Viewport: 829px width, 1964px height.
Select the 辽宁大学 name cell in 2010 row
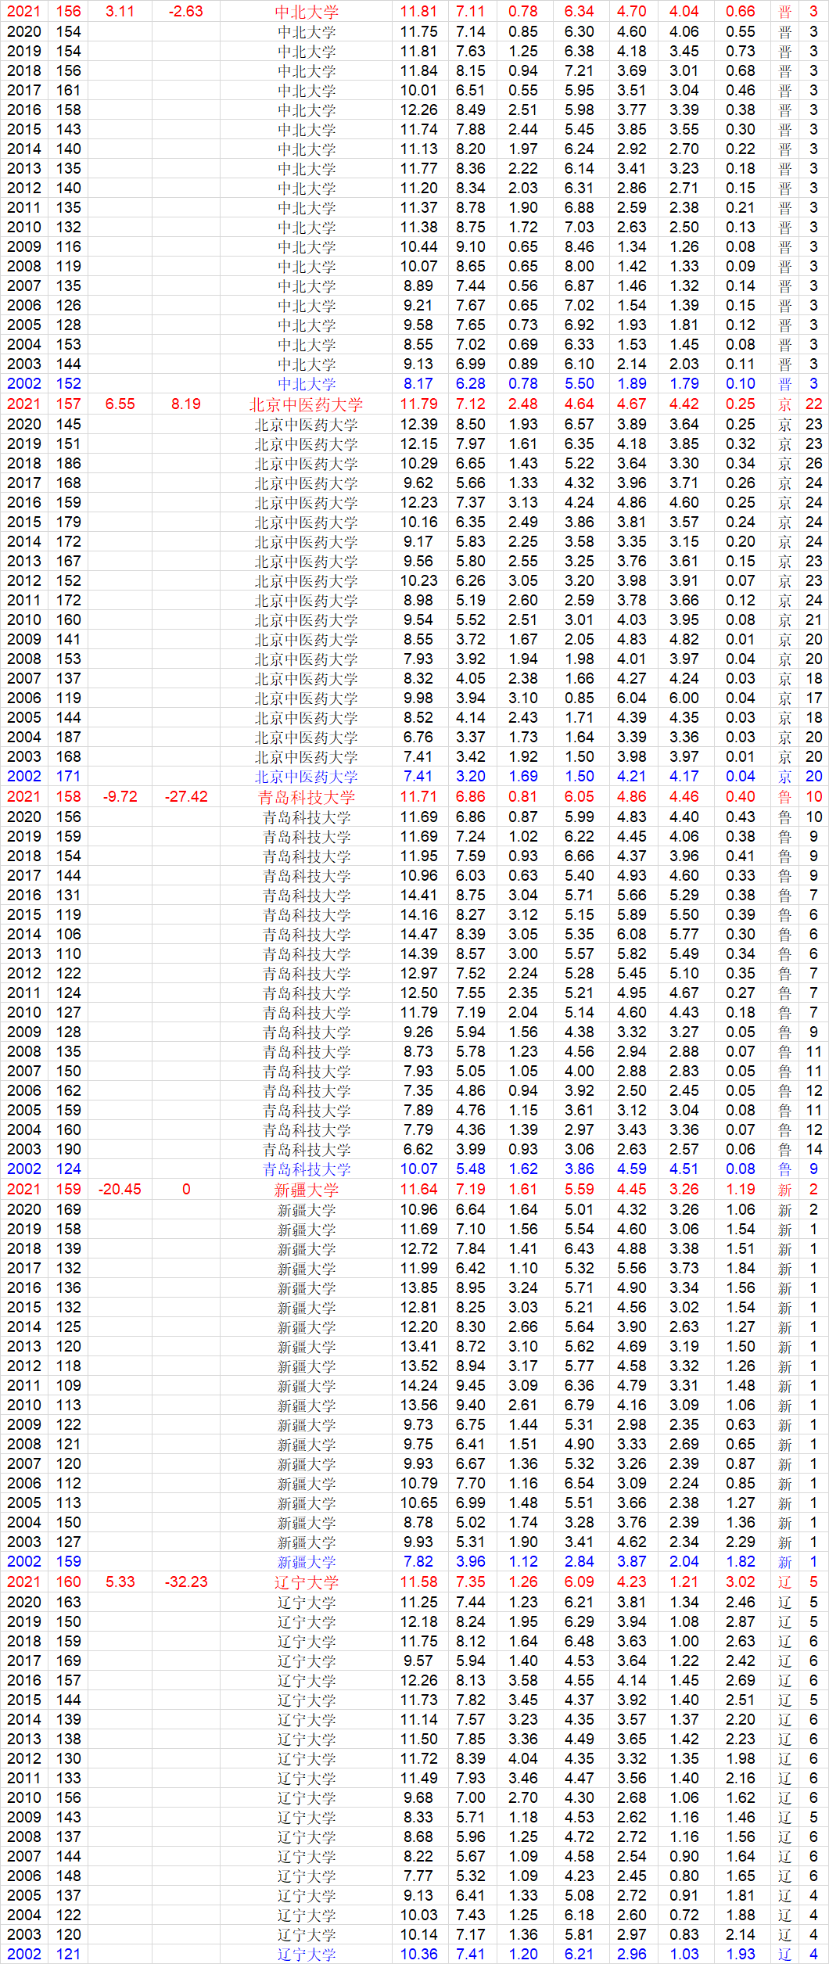tap(307, 1799)
